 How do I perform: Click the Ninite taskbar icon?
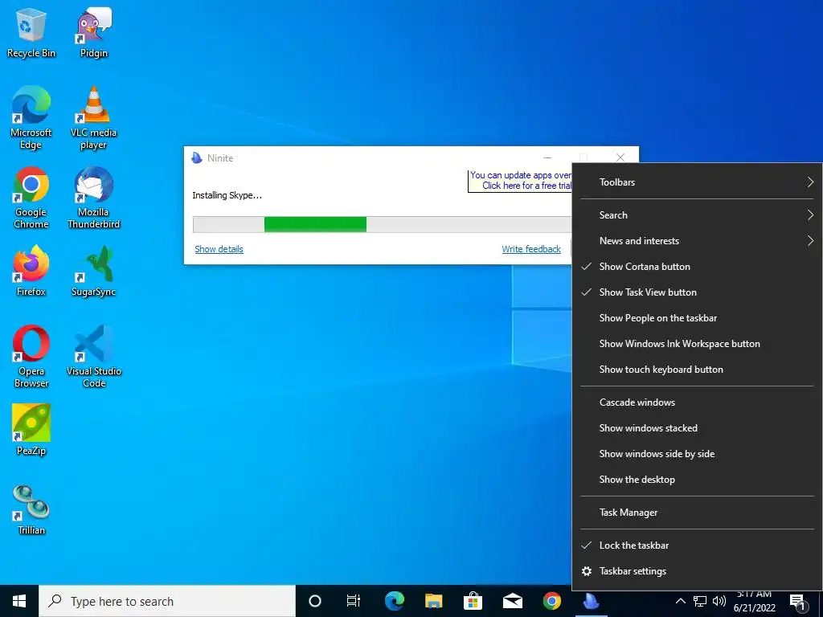[591, 601]
